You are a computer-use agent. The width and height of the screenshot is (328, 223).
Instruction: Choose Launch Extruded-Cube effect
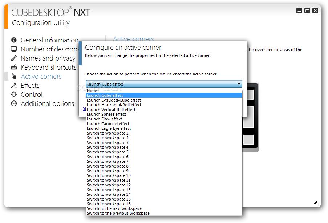coord(164,100)
